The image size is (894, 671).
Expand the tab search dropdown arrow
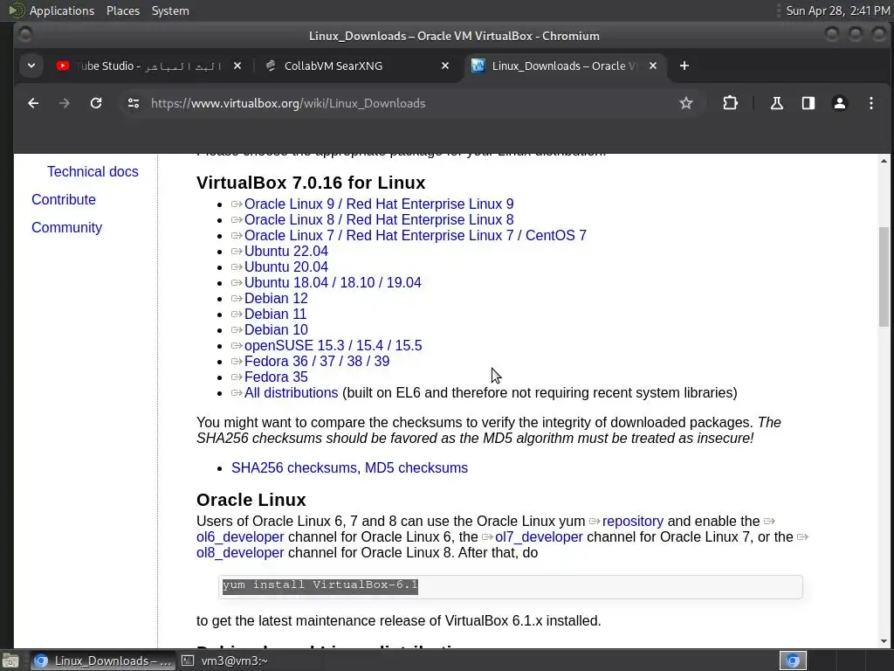tap(31, 66)
